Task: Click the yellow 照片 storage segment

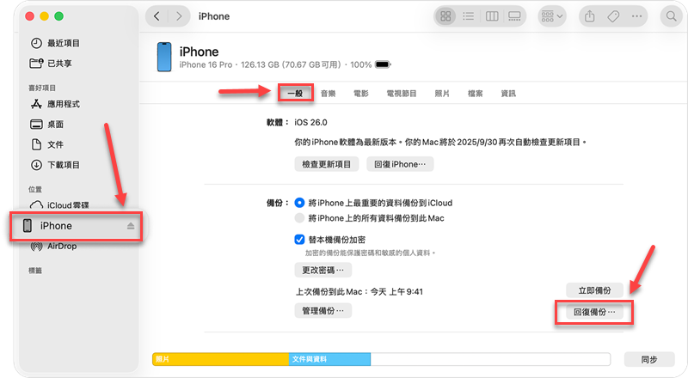Action: click(x=221, y=359)
